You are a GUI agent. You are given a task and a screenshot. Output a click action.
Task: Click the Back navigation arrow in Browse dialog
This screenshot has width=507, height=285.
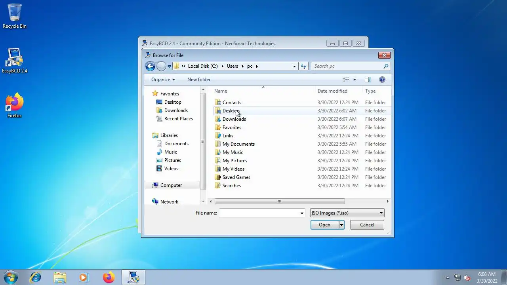point(150,66)
